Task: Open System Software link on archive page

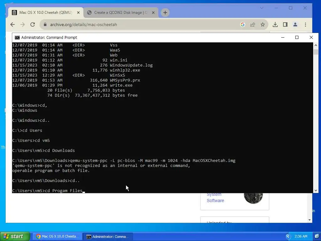Action: click(215, 197)
